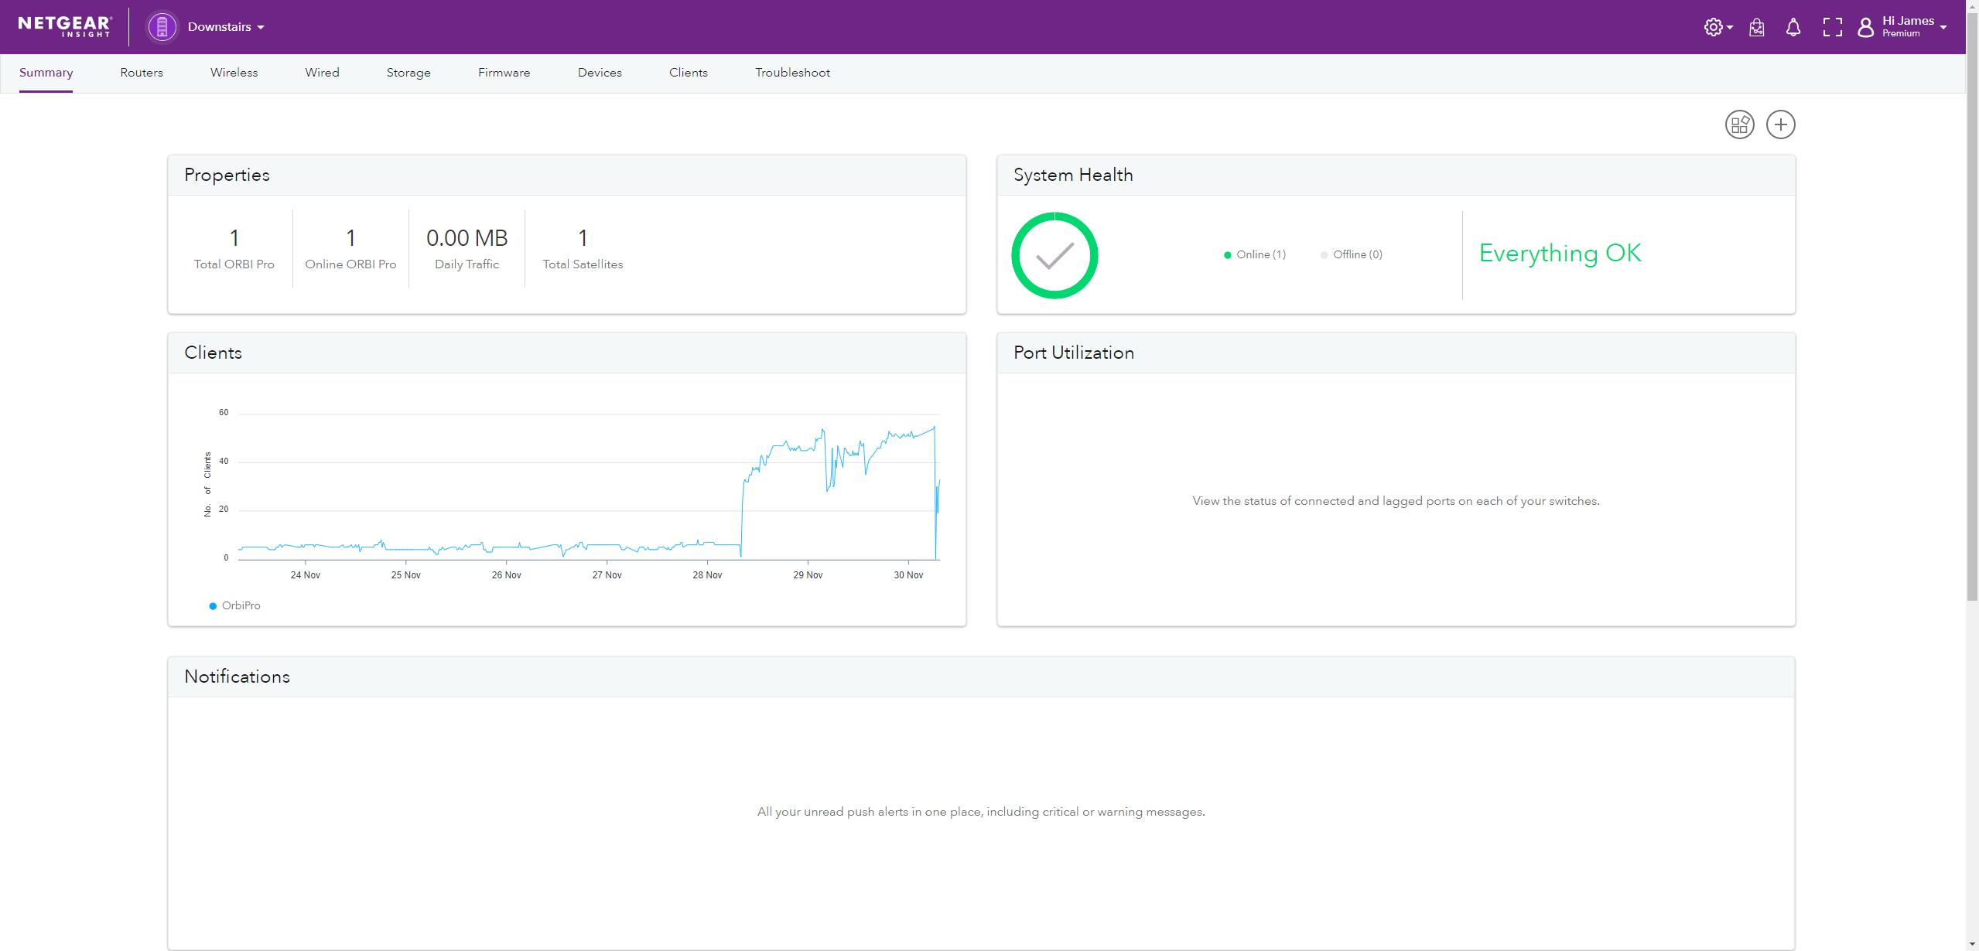Click the user profile avatar icon
The width and height of the screenshot is (1979, 951).
tap(1865, 27)
